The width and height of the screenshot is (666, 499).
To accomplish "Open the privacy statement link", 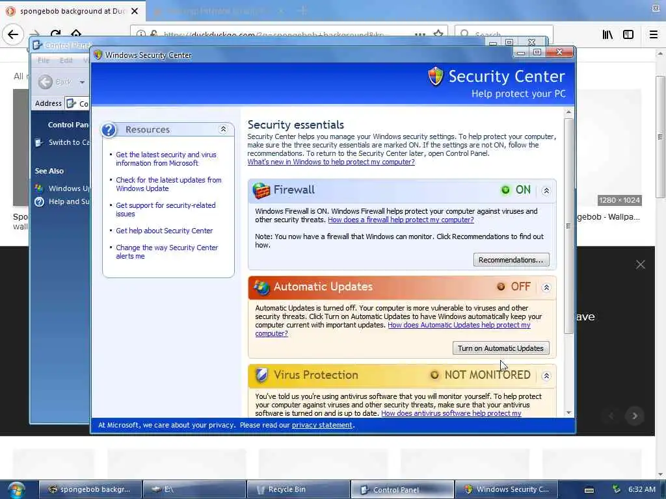I will (x=321, y=425).
